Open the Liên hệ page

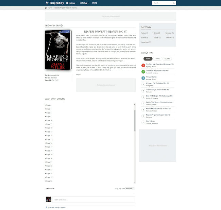point(95,3)
